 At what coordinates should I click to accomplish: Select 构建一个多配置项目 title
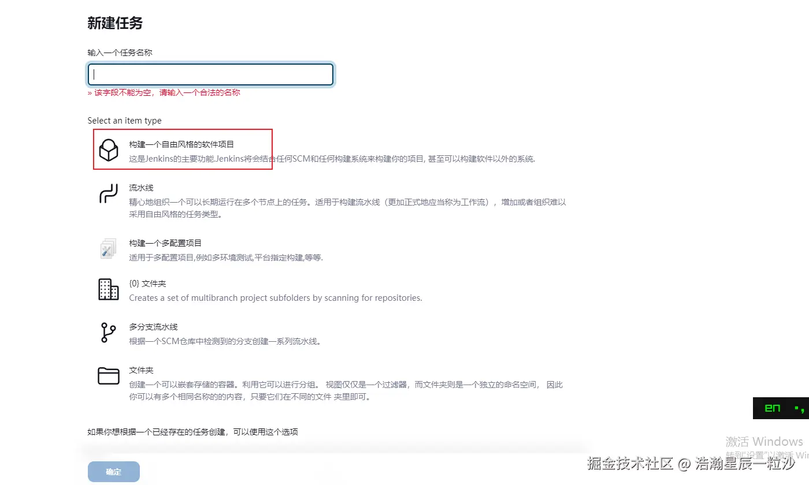coord(165,243)
